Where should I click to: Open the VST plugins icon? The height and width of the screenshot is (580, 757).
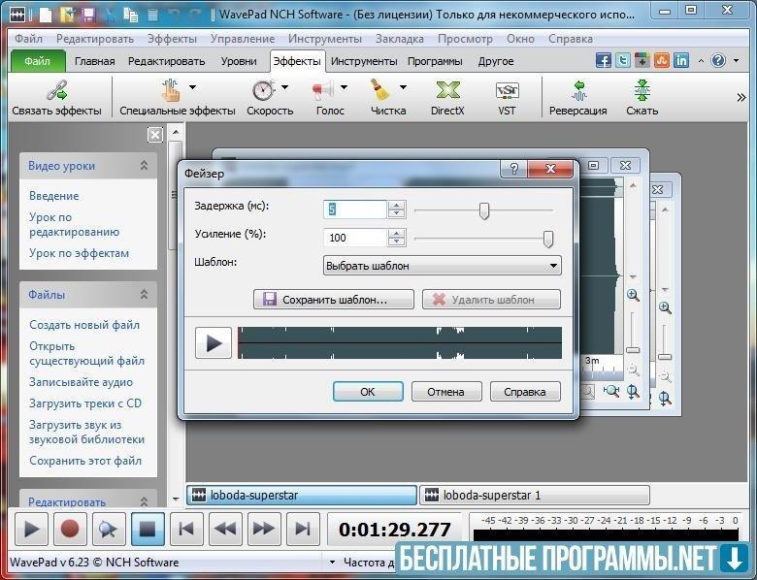507,90
